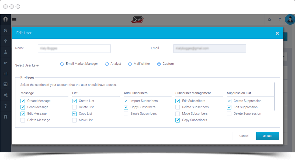Click the home icon in sidebar
Image resolution: width=295 pixels, height=161 pixels.
(x=5, y=30)
